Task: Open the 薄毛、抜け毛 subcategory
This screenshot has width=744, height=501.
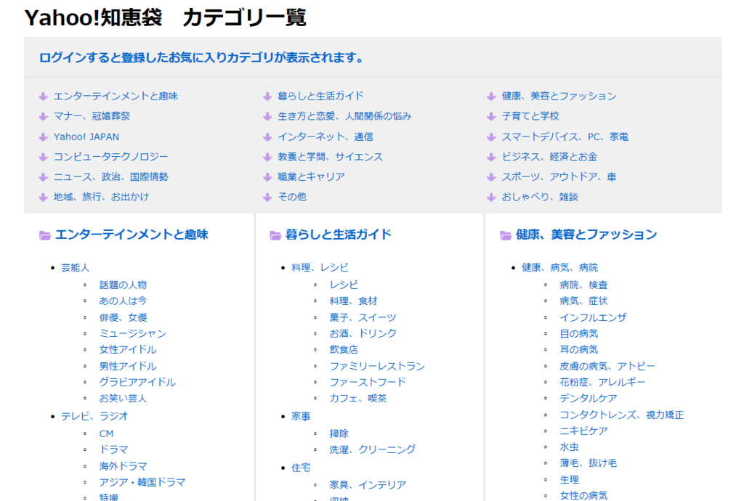Action: pyautogui.click(x=588, y=463)
